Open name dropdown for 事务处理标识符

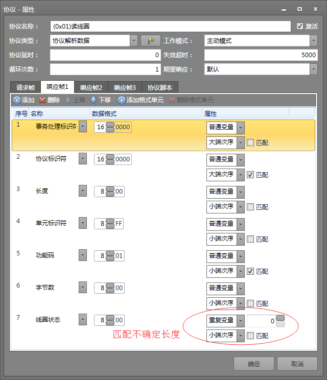click(83, 127)
